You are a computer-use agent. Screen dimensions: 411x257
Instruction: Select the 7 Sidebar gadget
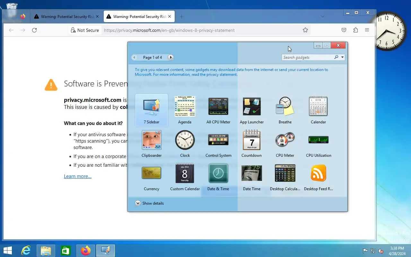[x=152, y=110]
